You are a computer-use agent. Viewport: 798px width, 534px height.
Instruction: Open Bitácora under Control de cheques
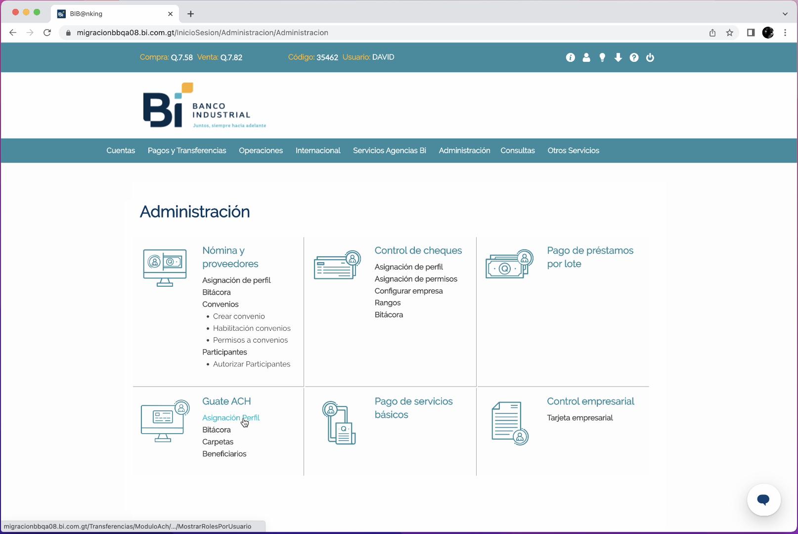389,314
